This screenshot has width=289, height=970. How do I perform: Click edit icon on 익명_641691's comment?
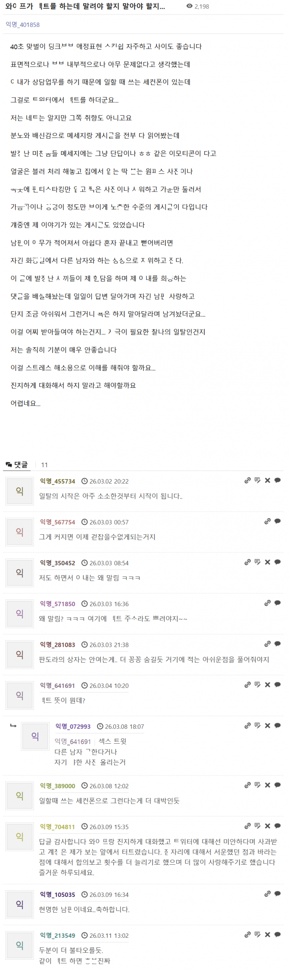258,685
